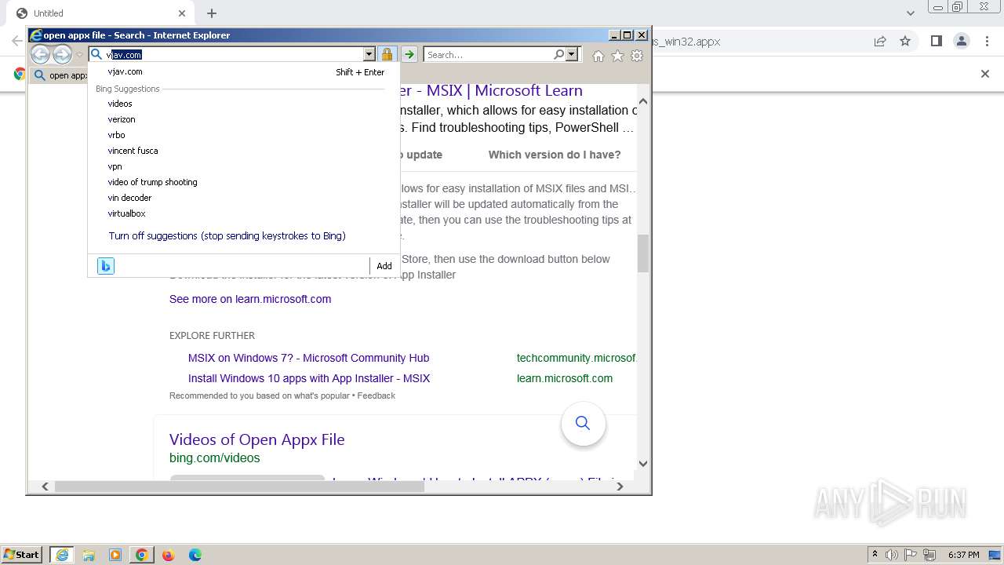
Task: Open 'MSIX on Windows 7?' Community Hub link
Action: [308, 358]
